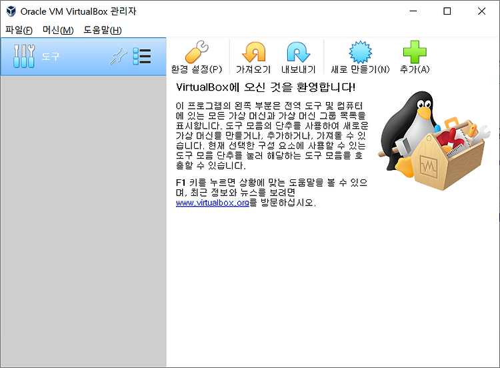Click the 'VirtualBox에 오신 것을 환영합니다!' heading
This screenshot has height=368, width=500.
point(265,87)
